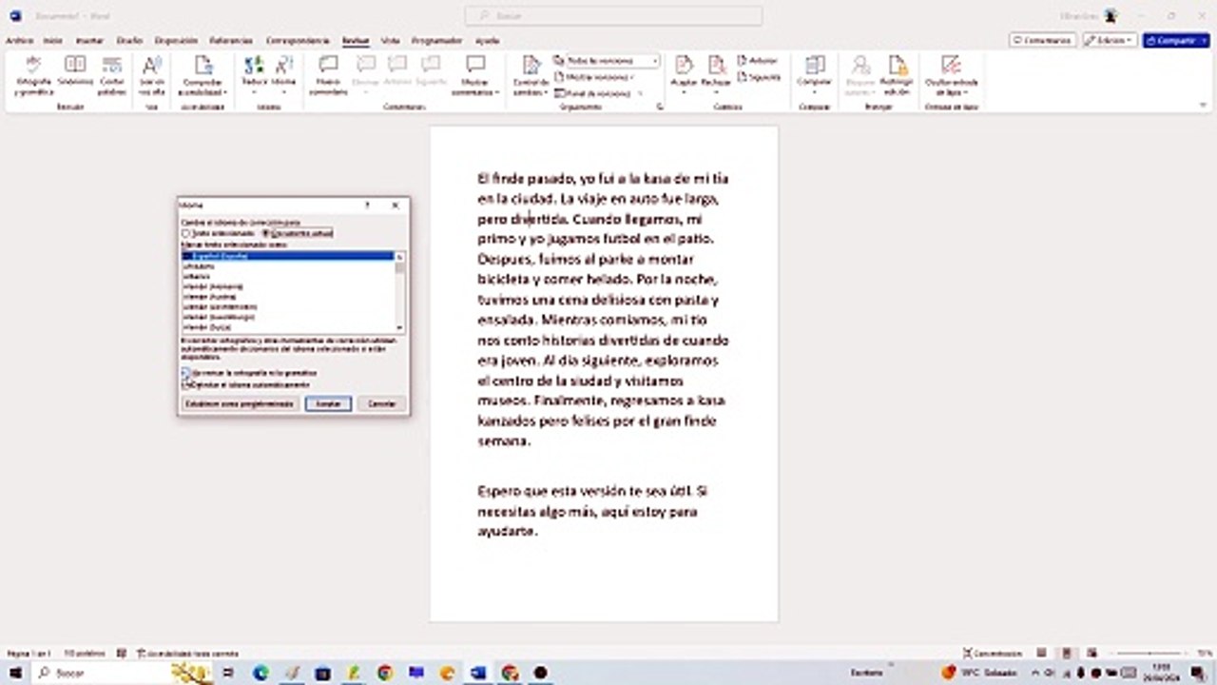The height and width of the screenshot is (685, 1217).
Task: Click the language list scrollbar up arrow
Action: click(399, 257)
